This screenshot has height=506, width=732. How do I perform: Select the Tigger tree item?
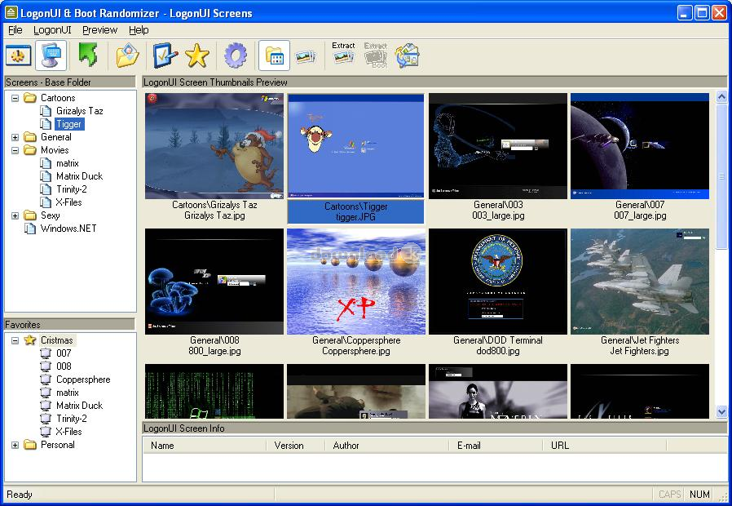[69, 124]
